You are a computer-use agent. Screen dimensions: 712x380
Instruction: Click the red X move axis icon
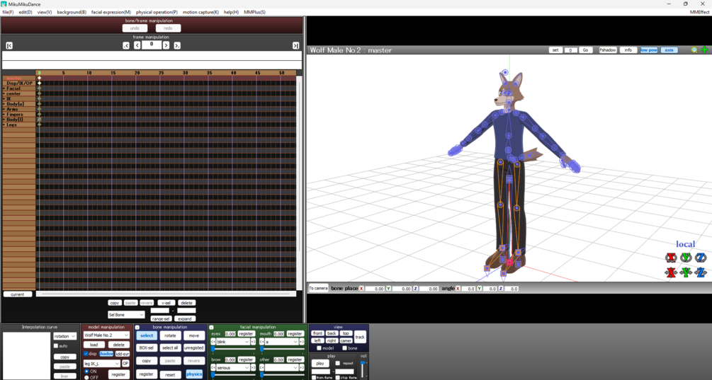(671, 272)
